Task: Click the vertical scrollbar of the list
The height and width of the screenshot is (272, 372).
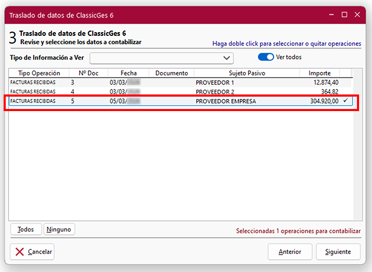Action: 357,145
